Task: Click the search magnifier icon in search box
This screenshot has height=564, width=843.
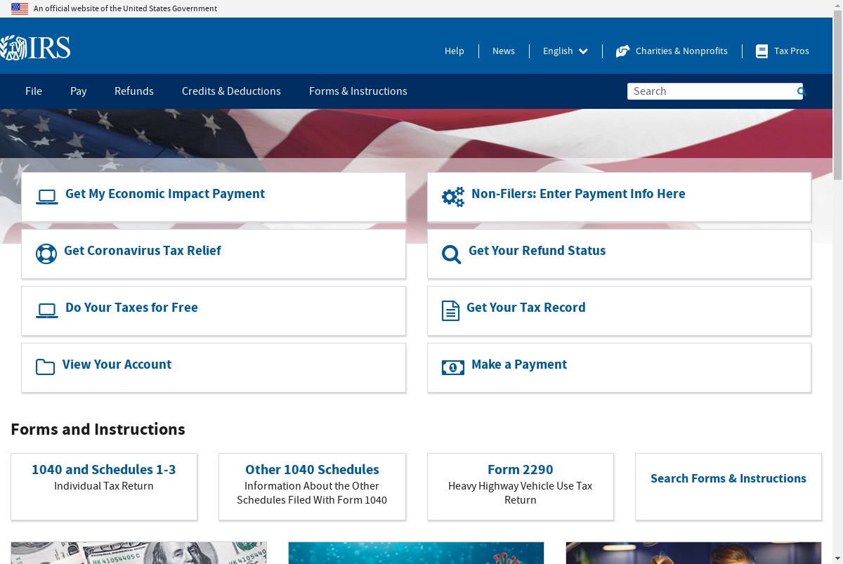Action: coord(800,91)
